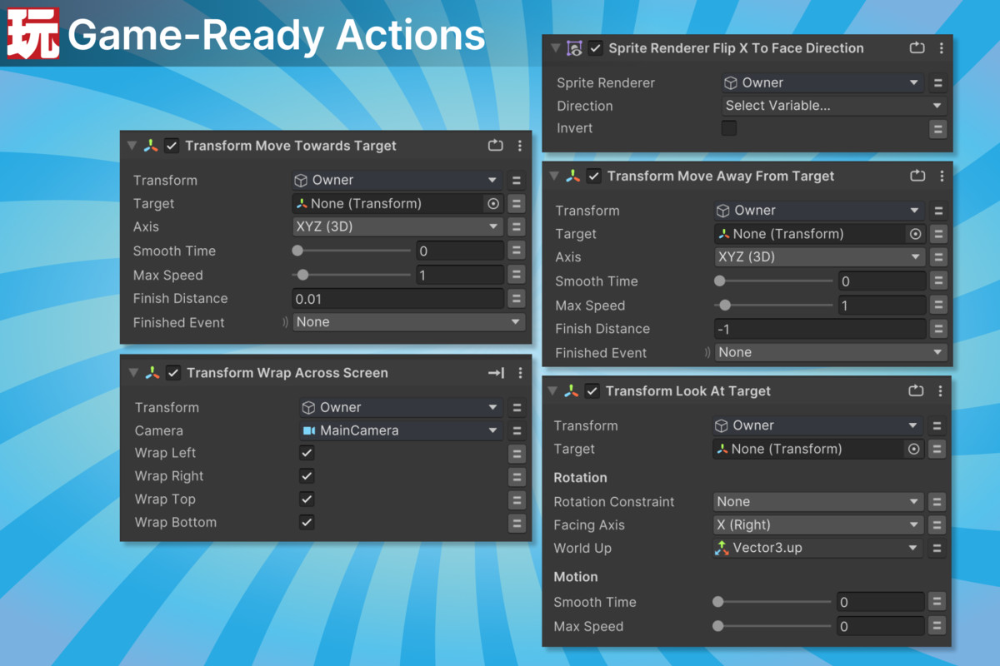Viewport: 1000px width, 666px height.
Task: Click Max Speed value field in Move Towards Target
Action: point(459,275)
